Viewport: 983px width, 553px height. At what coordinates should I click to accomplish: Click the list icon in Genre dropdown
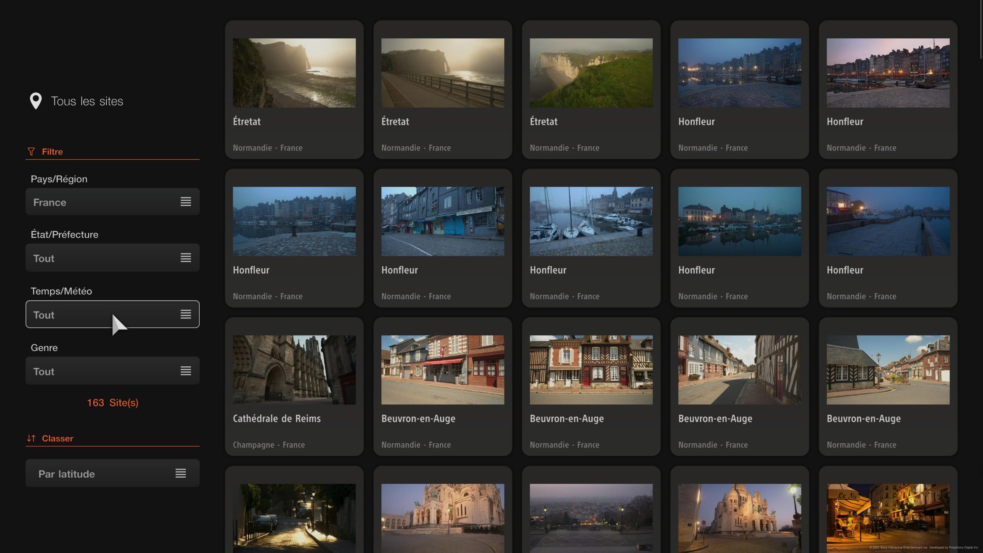click(186, 371)
